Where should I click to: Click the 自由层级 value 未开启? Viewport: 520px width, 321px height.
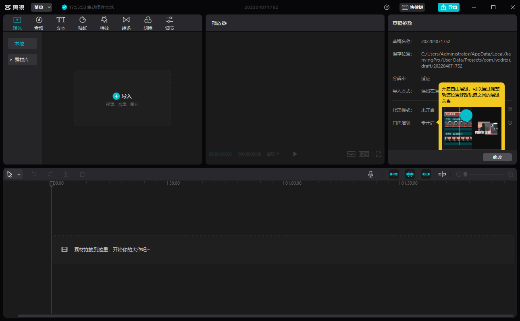(428, 122)
